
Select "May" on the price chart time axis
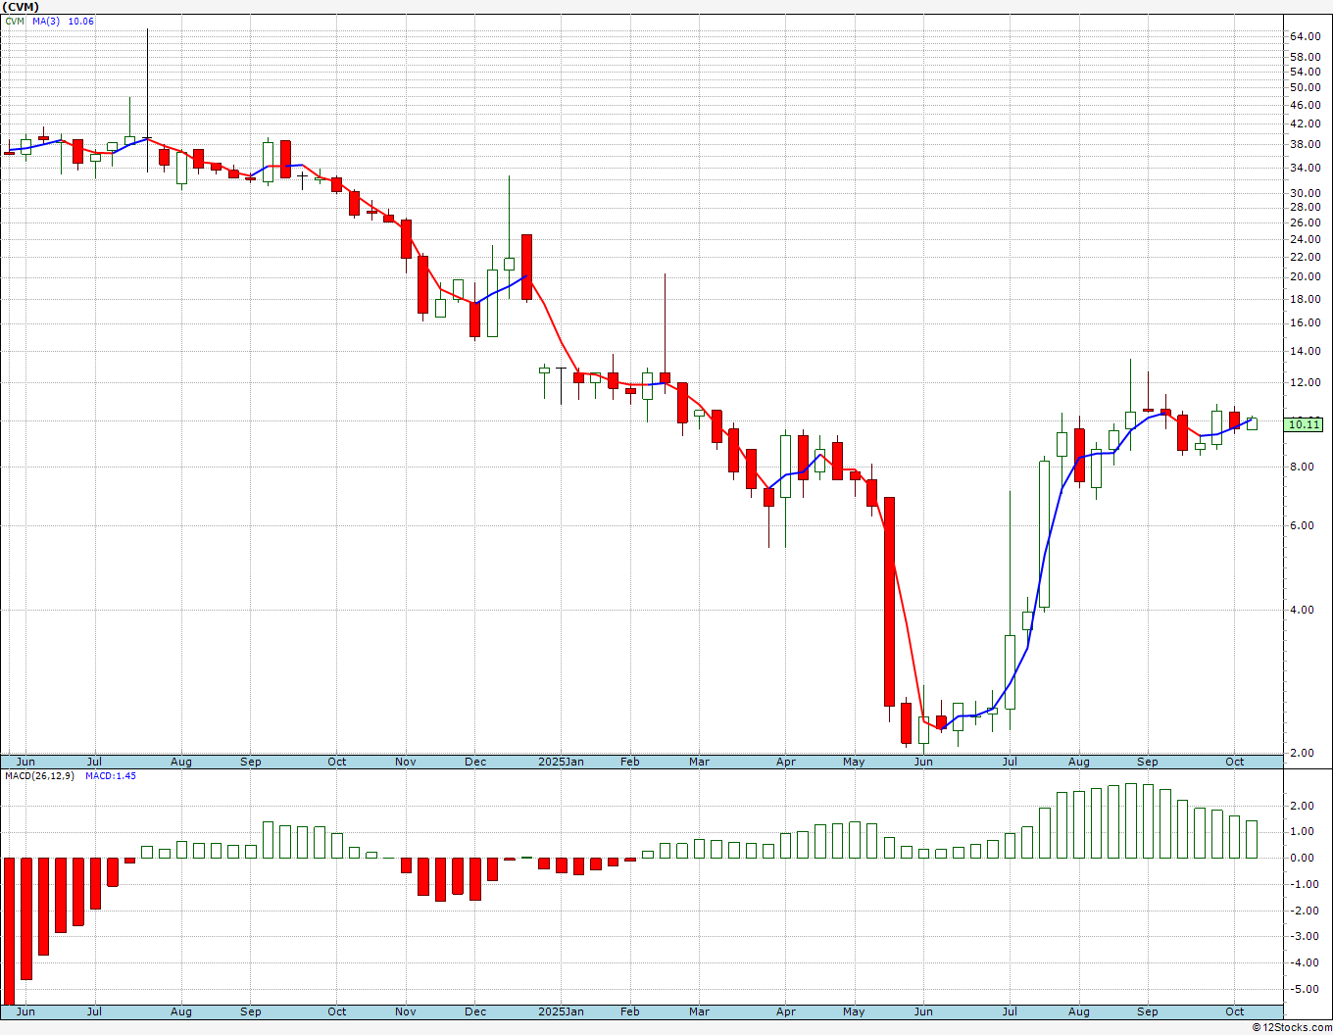point(855,762)
